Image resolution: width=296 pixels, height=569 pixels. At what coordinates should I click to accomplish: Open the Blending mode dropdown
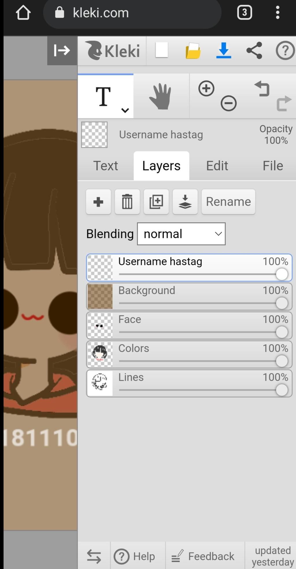click(x=181, y=234)
